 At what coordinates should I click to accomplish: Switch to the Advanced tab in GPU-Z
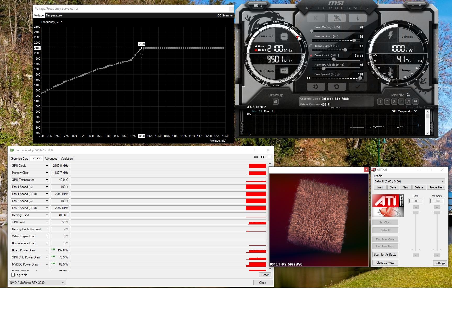pos(51,159)
